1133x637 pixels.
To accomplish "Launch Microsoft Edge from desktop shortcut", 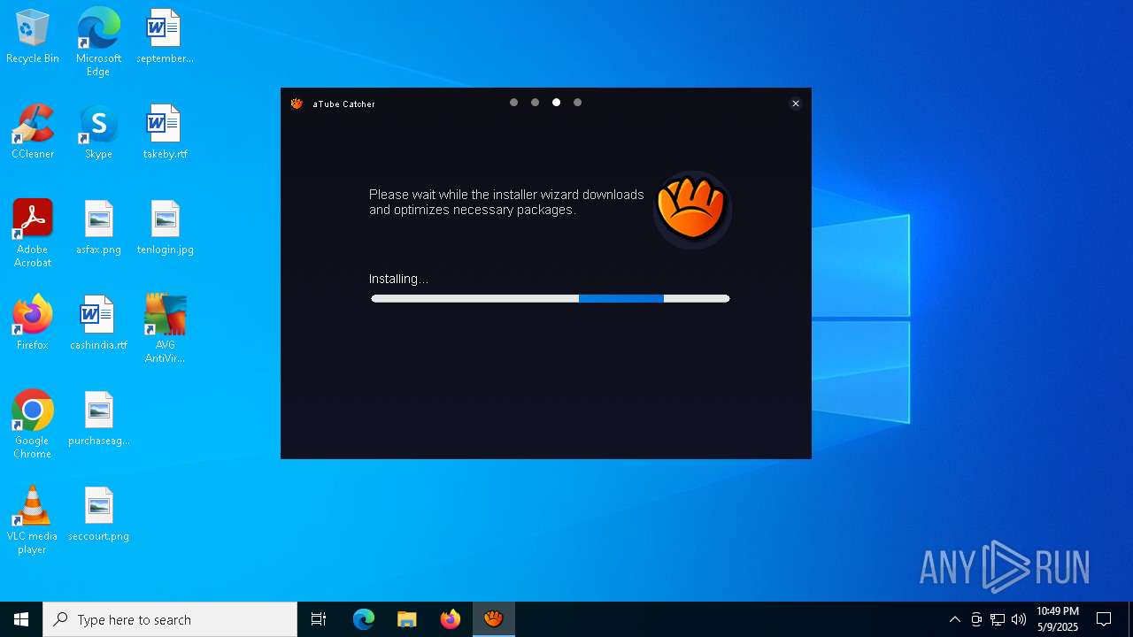I will click(98, 42).
